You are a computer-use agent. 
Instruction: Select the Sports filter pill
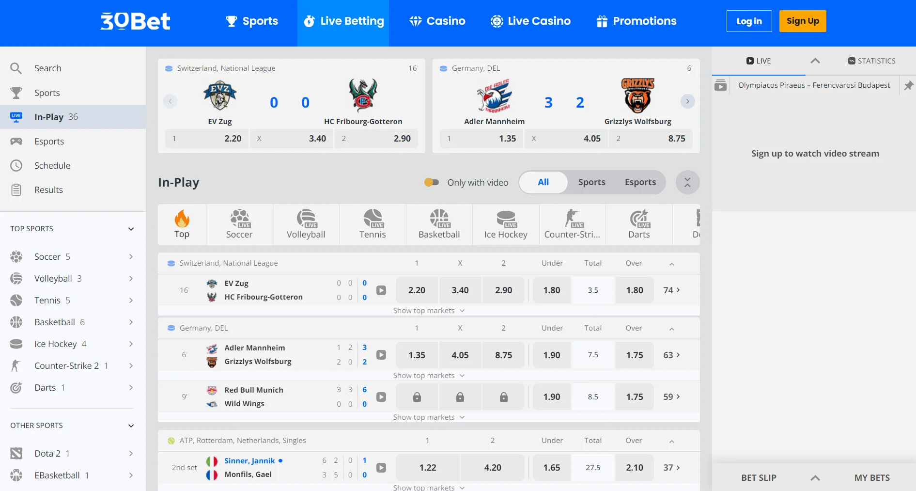click(591, 182)
